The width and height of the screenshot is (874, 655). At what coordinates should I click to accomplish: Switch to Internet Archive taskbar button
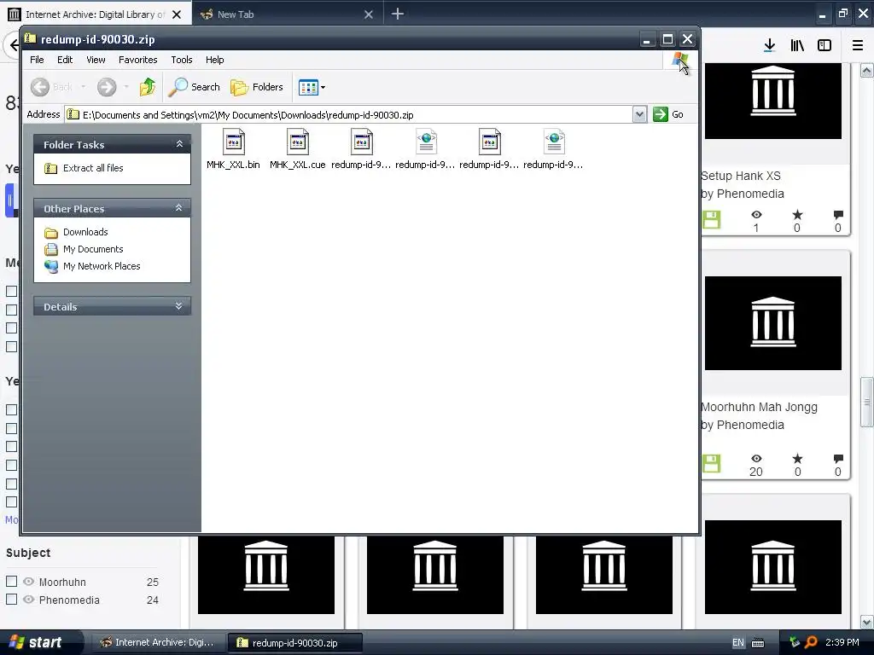tap(158, 642)
